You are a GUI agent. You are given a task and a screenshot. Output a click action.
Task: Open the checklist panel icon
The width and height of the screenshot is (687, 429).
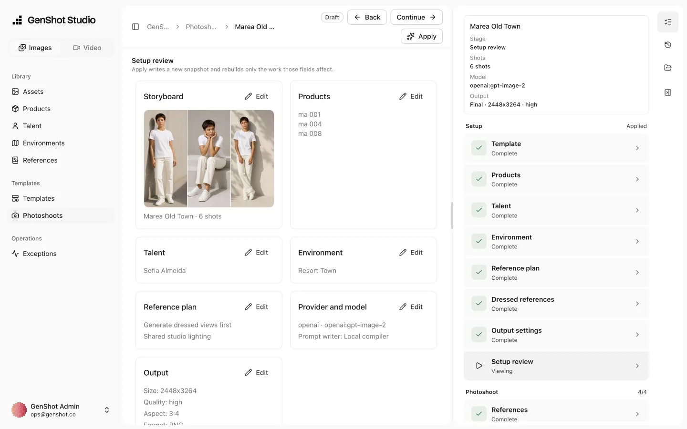(668, 22)
